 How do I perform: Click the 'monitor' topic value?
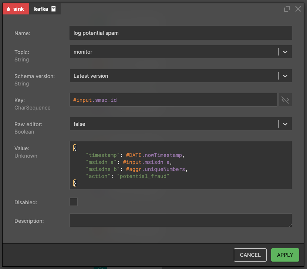(x=83, y=52)
